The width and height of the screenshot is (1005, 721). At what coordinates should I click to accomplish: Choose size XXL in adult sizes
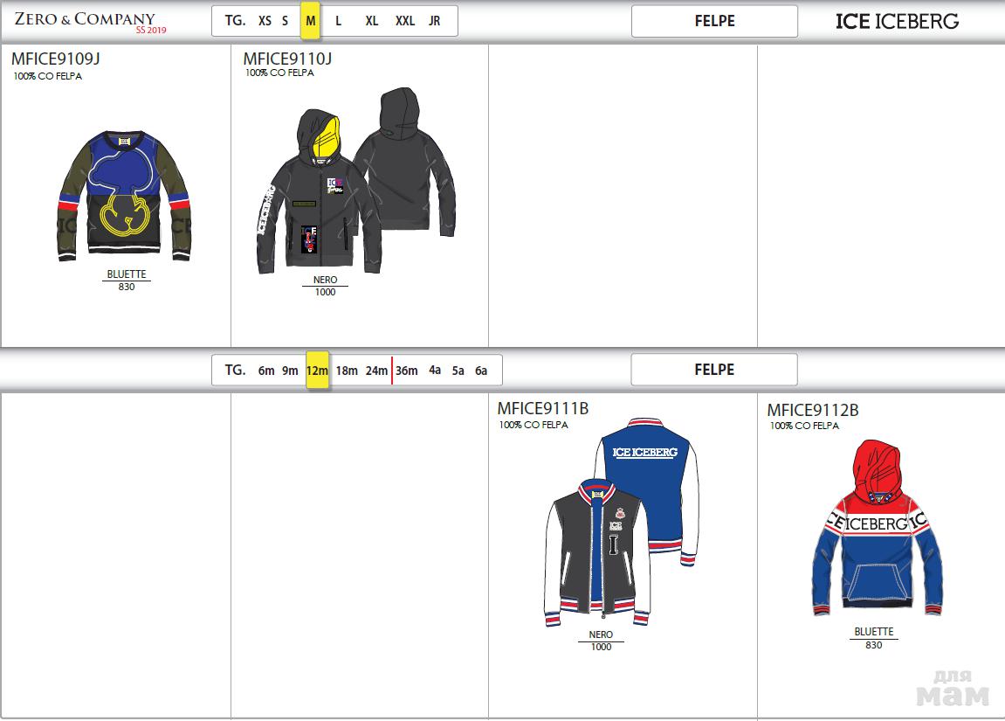[x=405, y=21]
